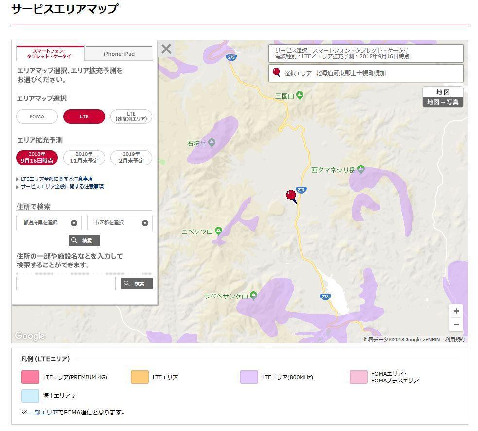Zoom out with the map minus button
The image size is (478, 431).
(456, 325)
